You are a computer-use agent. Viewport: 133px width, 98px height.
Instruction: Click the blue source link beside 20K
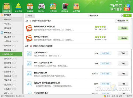106,54
